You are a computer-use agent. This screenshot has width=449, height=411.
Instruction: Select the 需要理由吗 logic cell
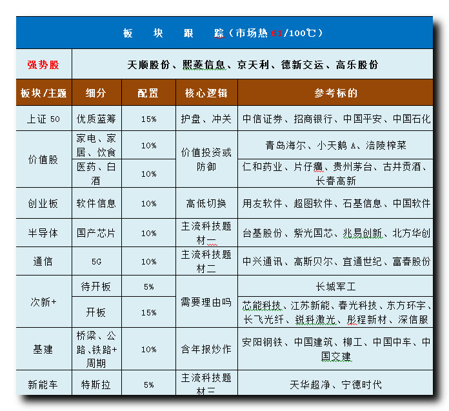coord(206,301)
